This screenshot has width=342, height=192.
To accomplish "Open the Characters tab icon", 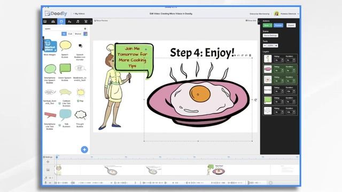I will tap(53, 21).
